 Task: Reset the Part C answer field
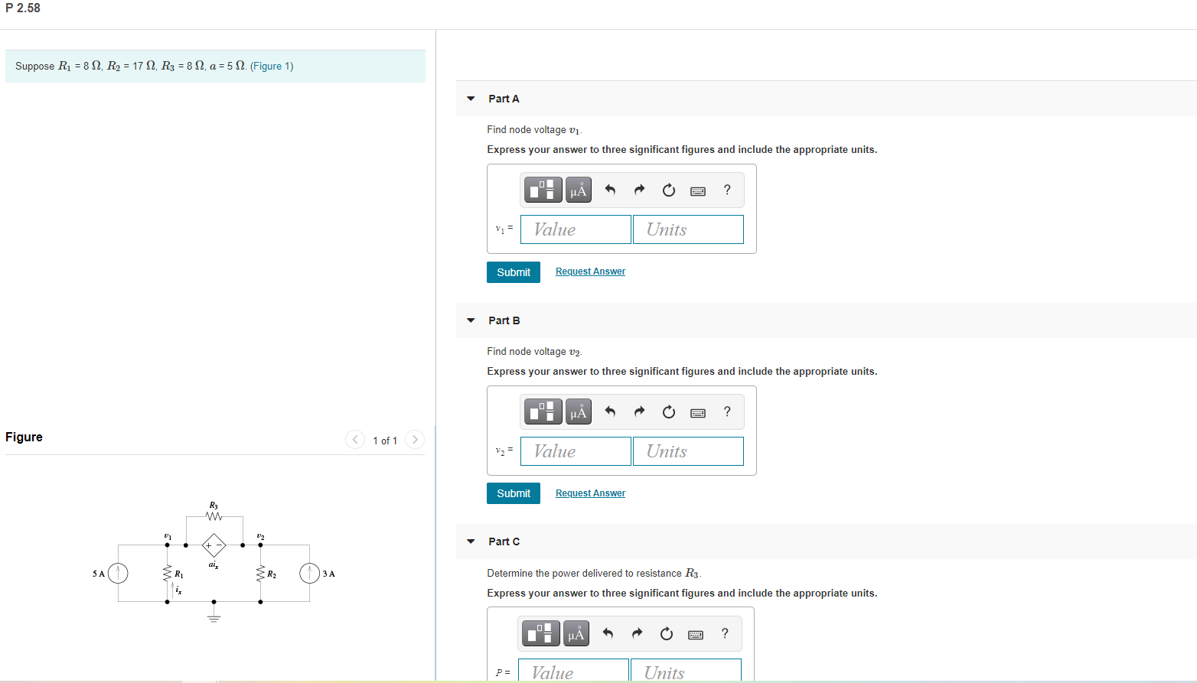(x=667, y=633)
